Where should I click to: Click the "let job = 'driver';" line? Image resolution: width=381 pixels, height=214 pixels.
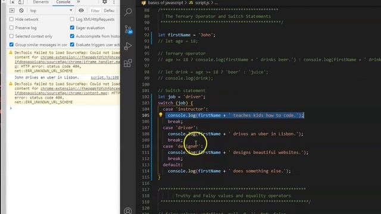[x=182, y=96]
